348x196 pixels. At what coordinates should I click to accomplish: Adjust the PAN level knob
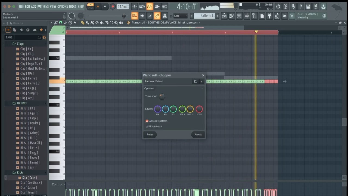158,109
